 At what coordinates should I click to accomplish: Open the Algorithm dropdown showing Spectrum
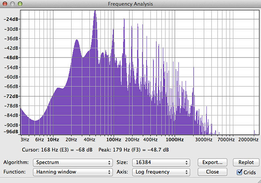click(x=73, y=162)
